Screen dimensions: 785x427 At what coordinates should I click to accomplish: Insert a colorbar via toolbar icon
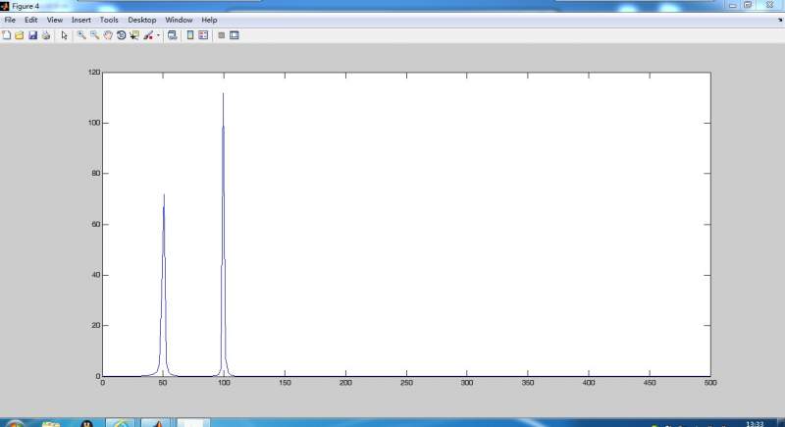pyautogui.click(x=190, y=35)
